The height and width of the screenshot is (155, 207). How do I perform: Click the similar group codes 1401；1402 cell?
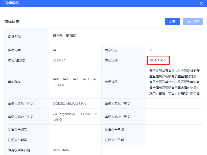pos(75,82)
